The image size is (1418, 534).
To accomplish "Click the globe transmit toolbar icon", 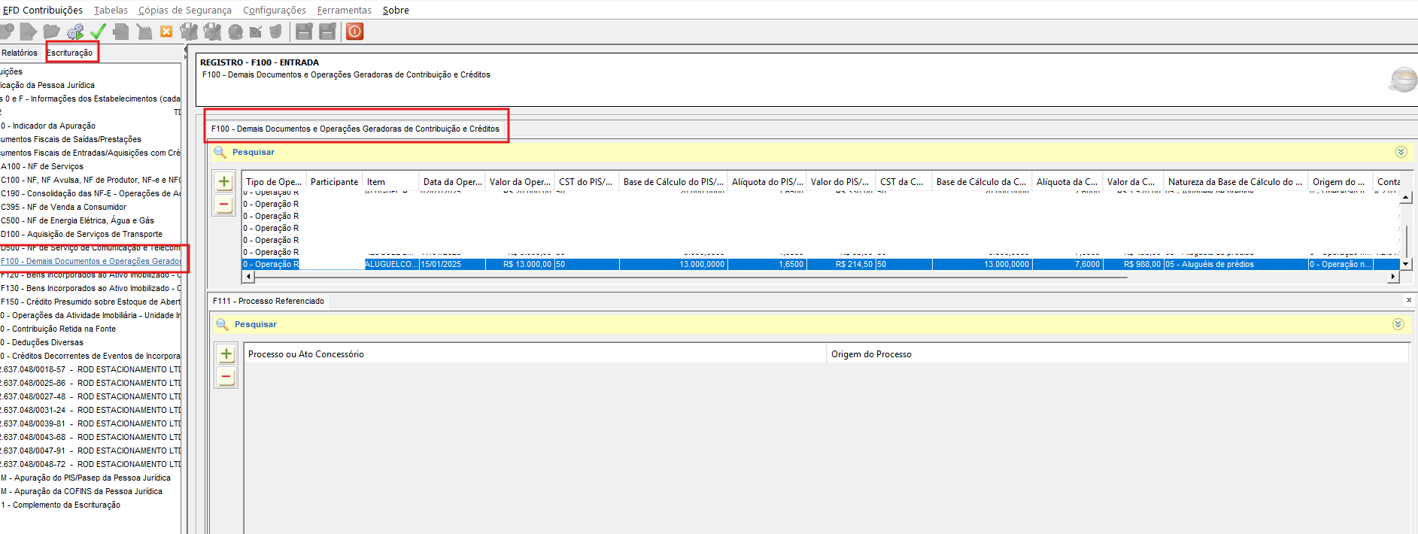I will tap(235, 32).
